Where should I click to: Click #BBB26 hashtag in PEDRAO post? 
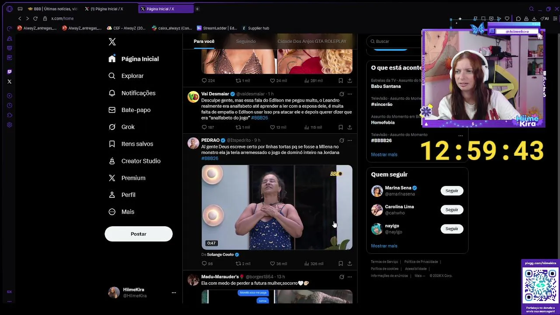tap(210, 158)
